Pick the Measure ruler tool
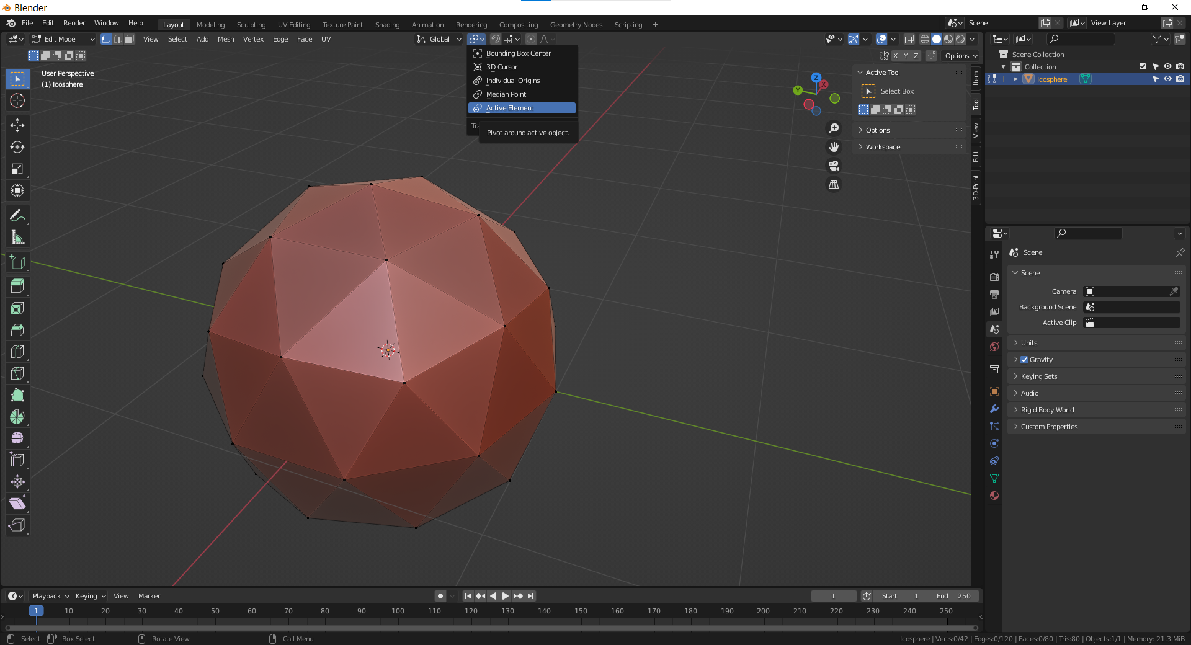This screenshot has height=645, width=1191. 17,238
